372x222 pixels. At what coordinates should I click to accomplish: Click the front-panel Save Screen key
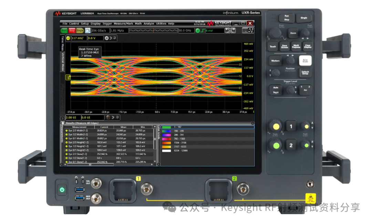[x=285, y=46]
